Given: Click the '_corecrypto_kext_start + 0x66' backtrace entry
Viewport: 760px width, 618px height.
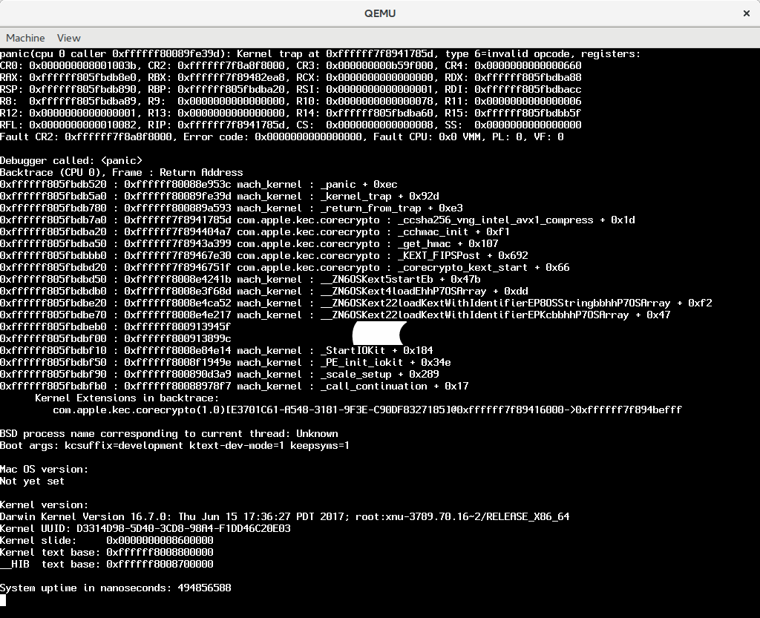Looking at the screenshot, I should coord(483,267).
